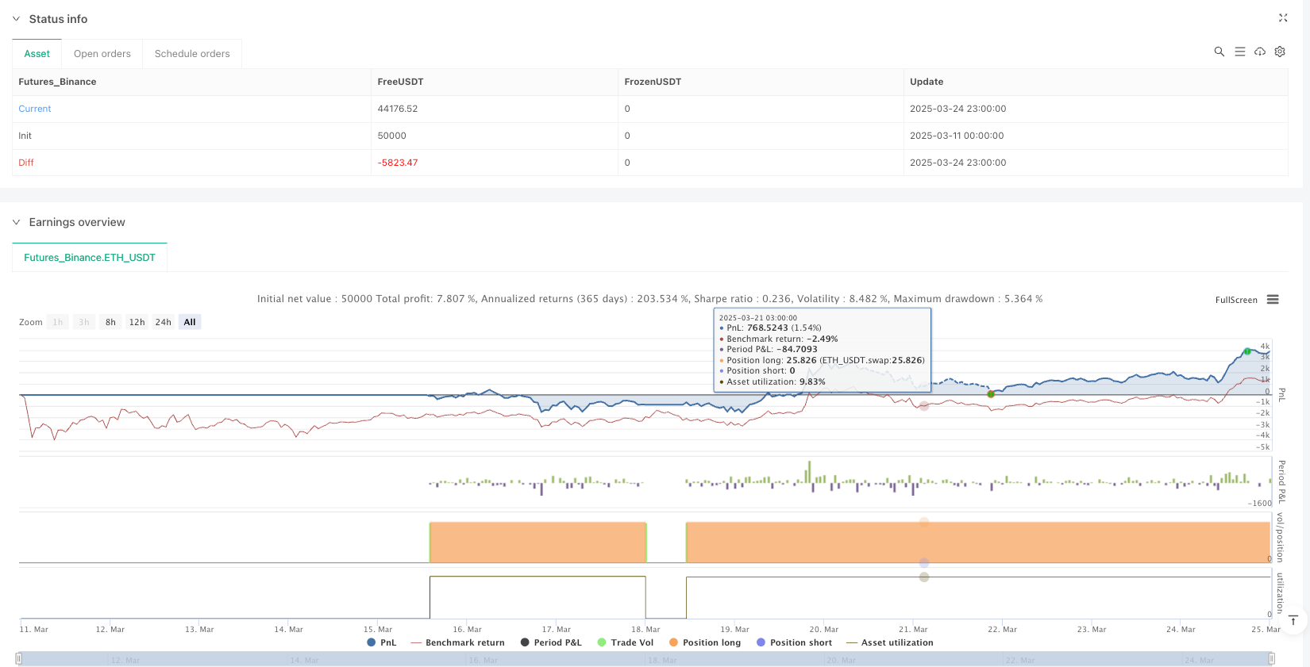Switch to the Open orders tab

(102, 54)
